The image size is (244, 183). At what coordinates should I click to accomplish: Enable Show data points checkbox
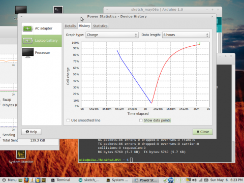pyautogui.click(x=141, y=120)
